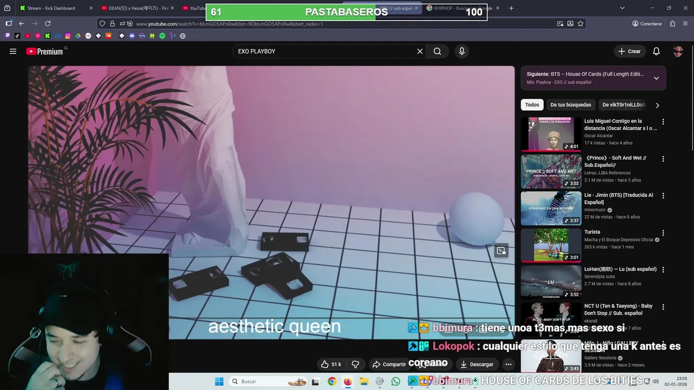Open TikTok bookmark in bookmarks bar

click(x=17, y=36)
